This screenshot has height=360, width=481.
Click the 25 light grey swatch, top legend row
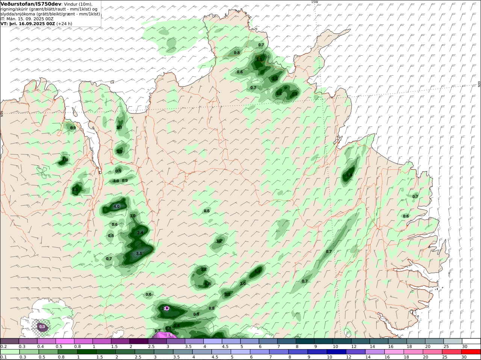pos(453,341)
